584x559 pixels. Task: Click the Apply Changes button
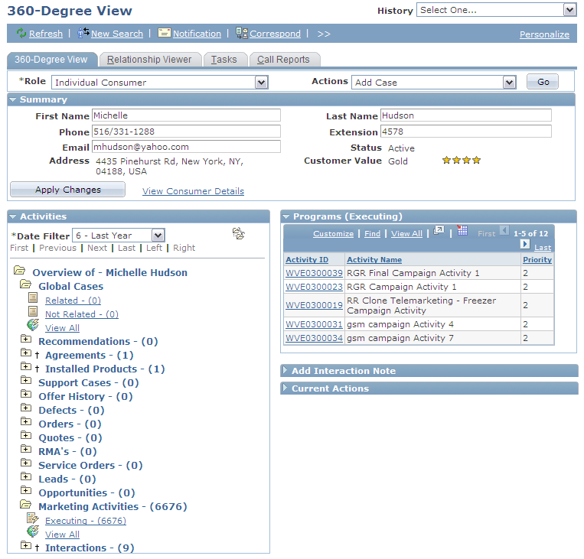(68, 190)
